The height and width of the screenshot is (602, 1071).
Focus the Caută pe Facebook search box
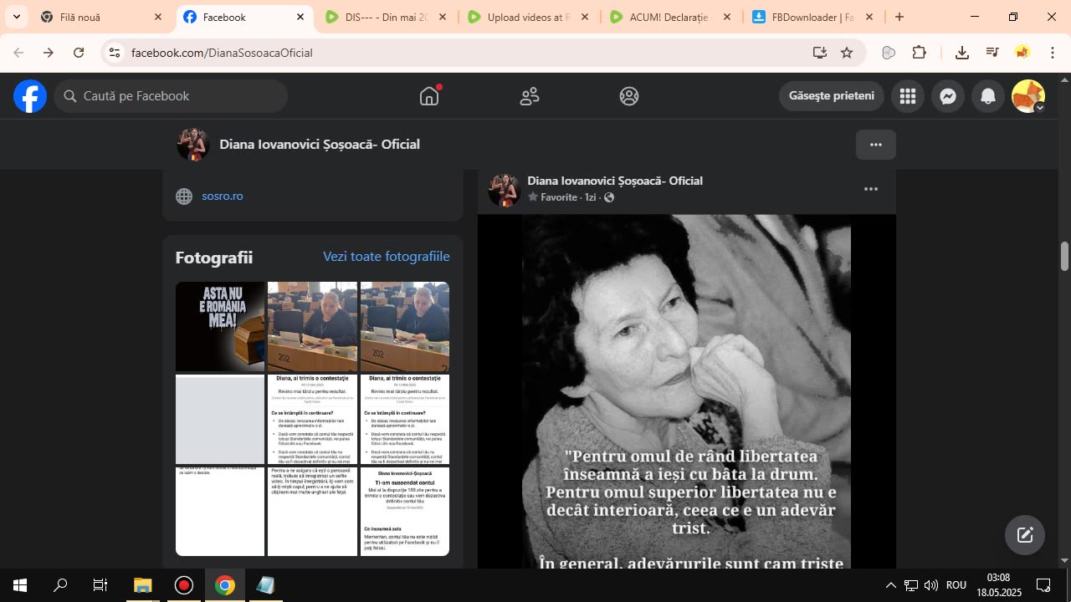(172, 96)
